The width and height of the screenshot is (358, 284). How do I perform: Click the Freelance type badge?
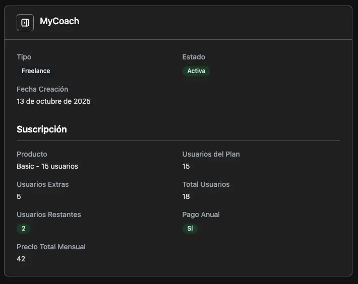point(36,71)
